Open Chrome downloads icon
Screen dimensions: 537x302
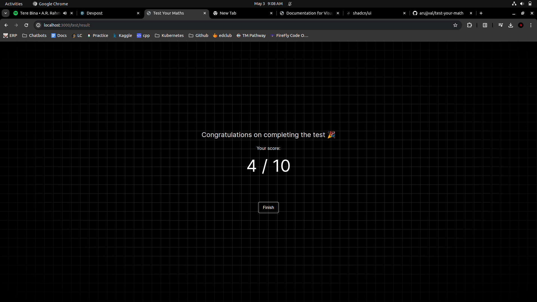click(511, 25)
